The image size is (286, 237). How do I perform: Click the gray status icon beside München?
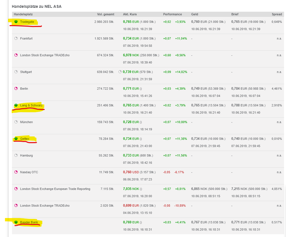16,122
